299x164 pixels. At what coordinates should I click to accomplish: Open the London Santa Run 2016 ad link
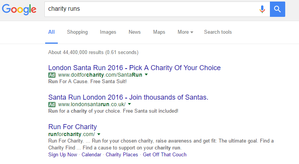[134, 68]
